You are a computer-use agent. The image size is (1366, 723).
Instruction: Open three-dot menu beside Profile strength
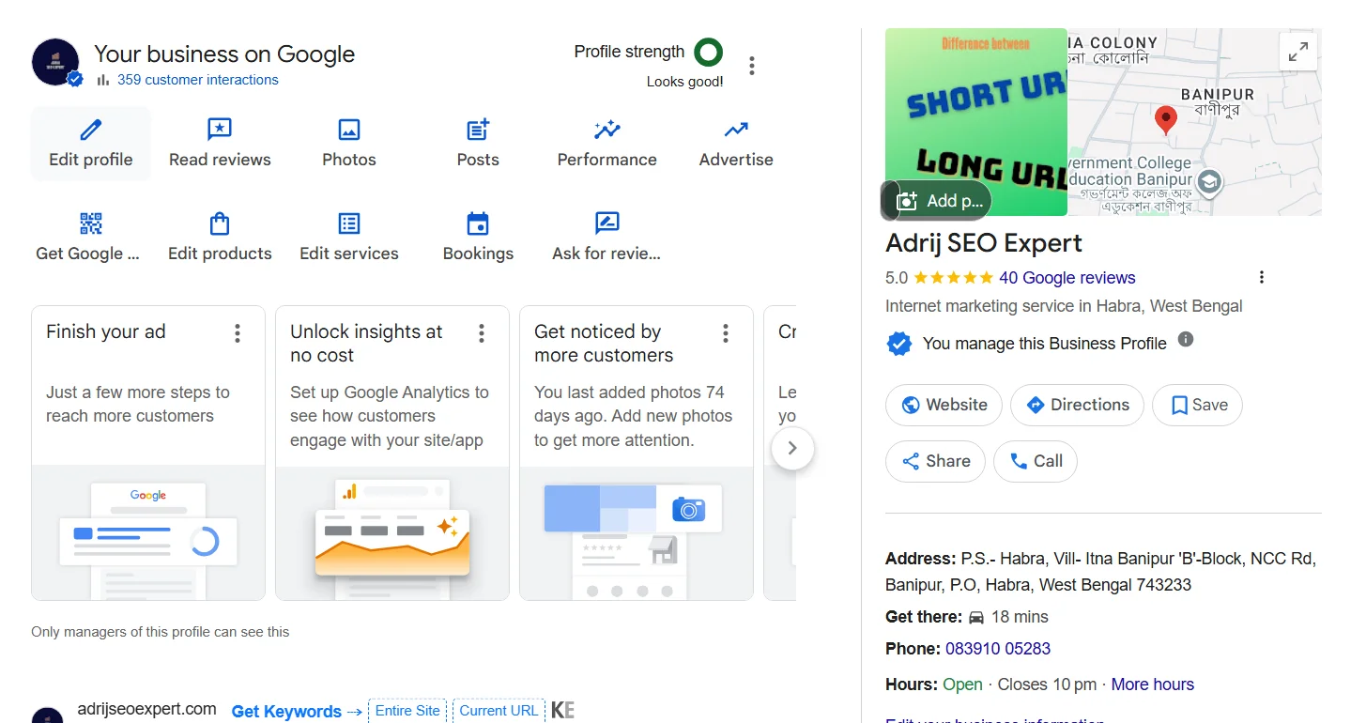click(x=752, y=65)
